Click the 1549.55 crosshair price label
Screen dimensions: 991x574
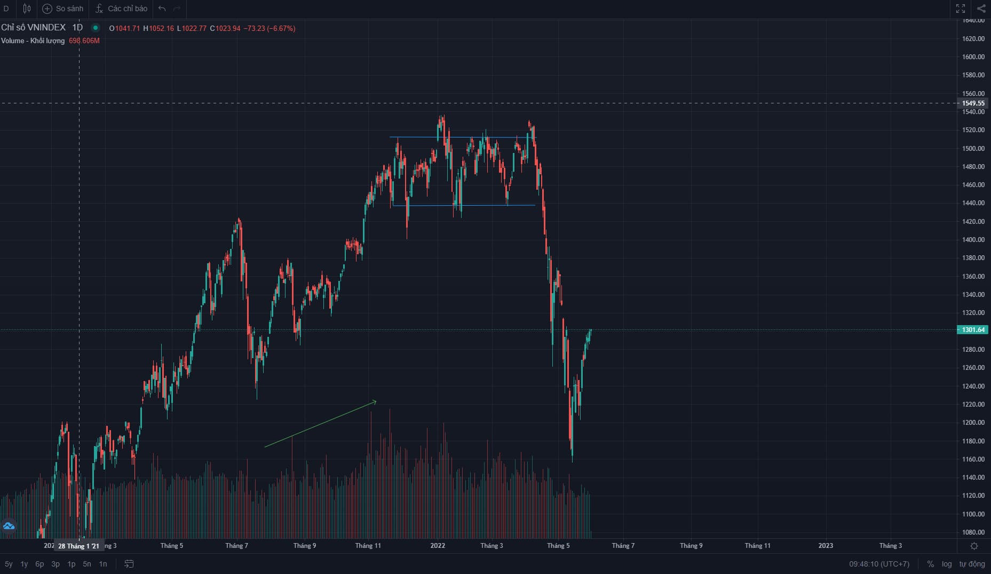973,103
